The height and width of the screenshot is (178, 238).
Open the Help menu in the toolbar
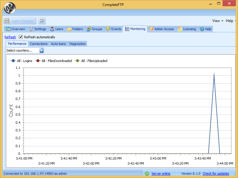click(x=230, y=21)
